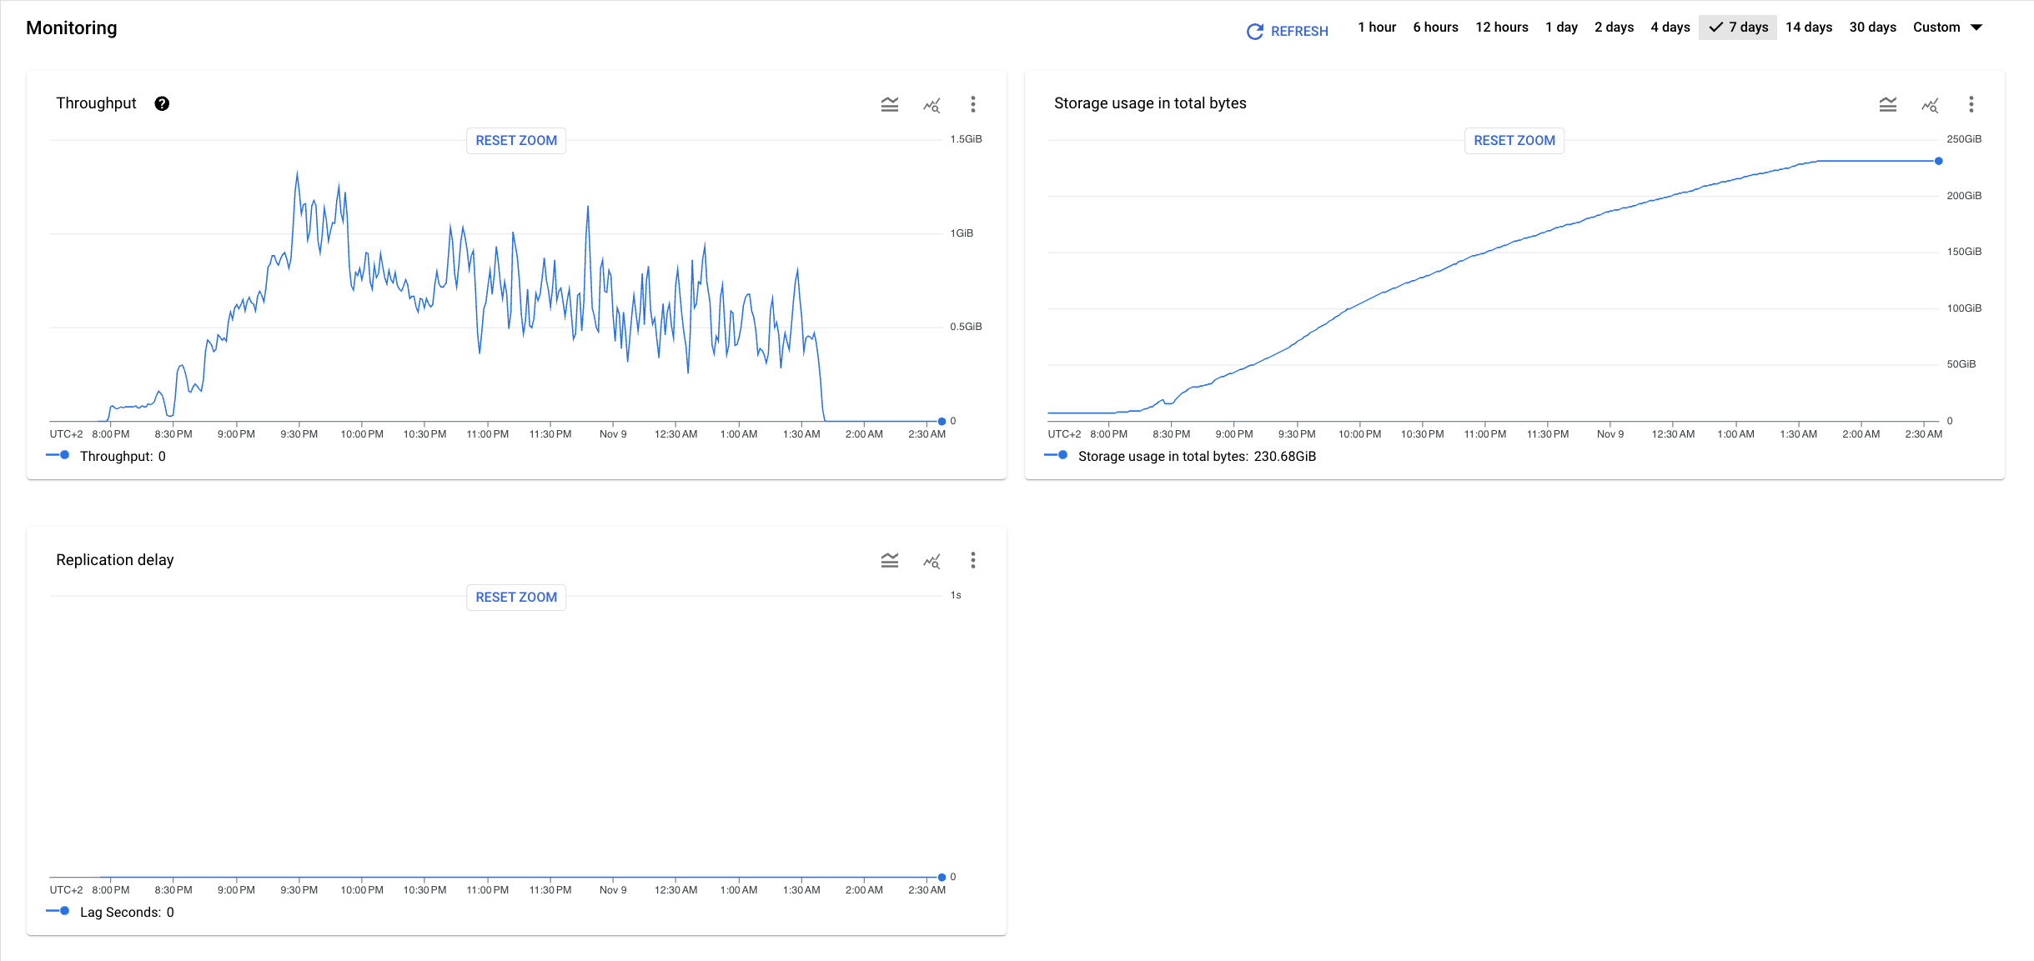This screenshot has height=961, width=2034.
Task: Click the Throughput help icon
Action: (162, 103)
